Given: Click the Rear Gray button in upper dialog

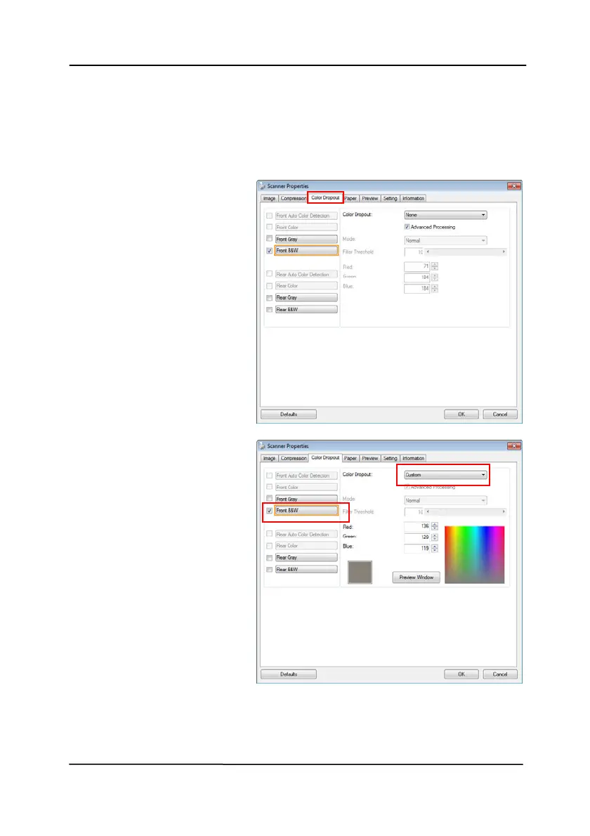Looking at the screenshot, I should pos(306,297).
